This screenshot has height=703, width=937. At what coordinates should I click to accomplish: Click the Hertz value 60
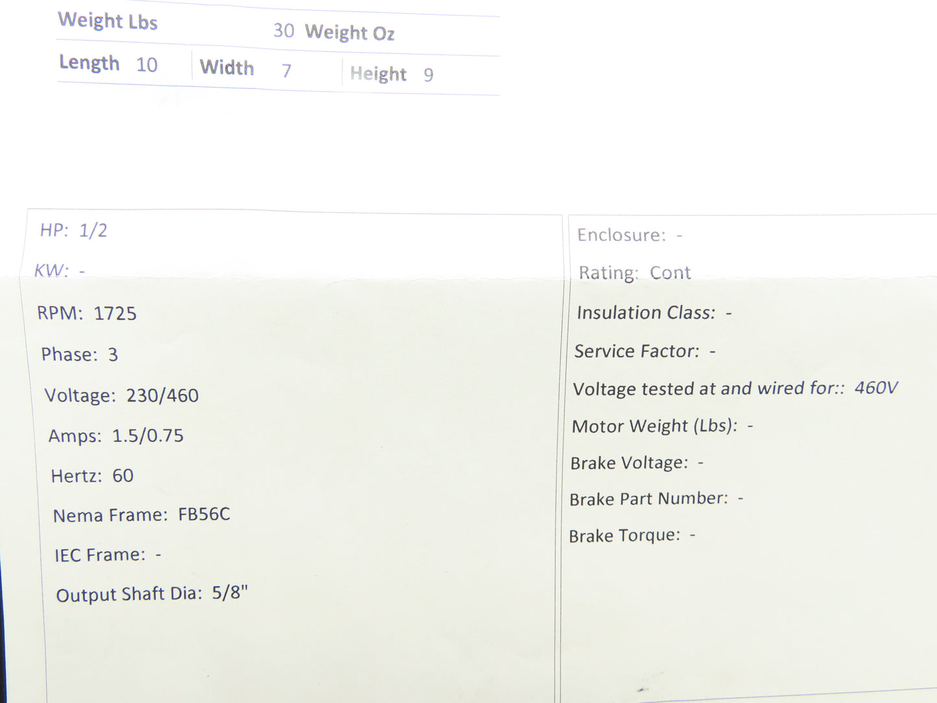coord(123,476)
